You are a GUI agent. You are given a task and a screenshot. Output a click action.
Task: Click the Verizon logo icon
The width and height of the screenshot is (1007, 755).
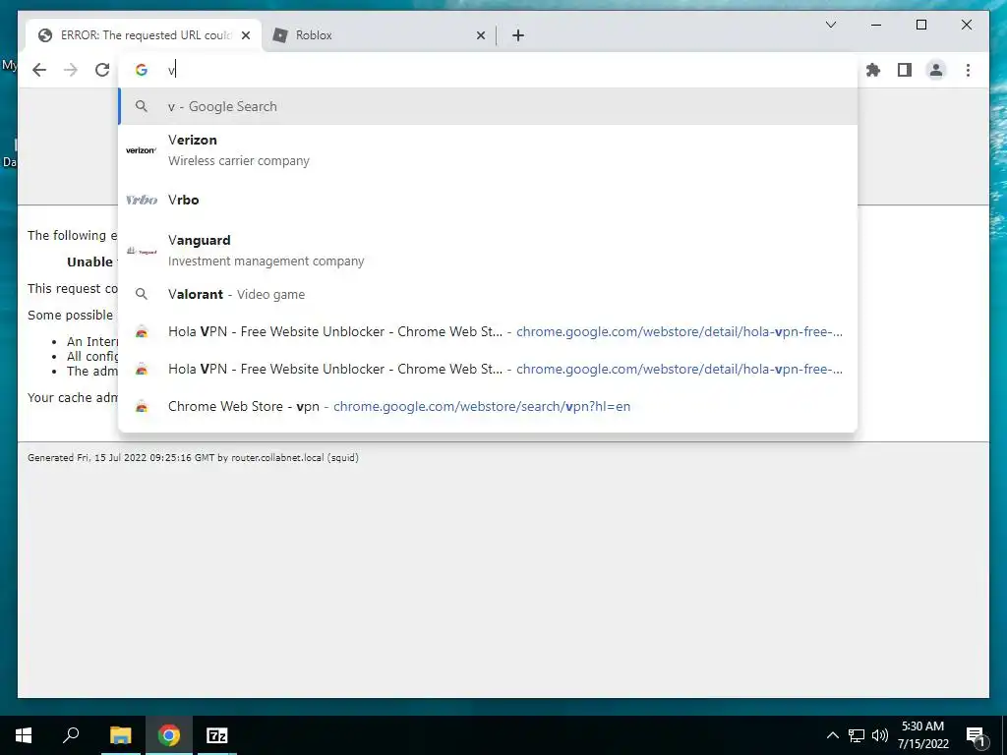point(142,150)
